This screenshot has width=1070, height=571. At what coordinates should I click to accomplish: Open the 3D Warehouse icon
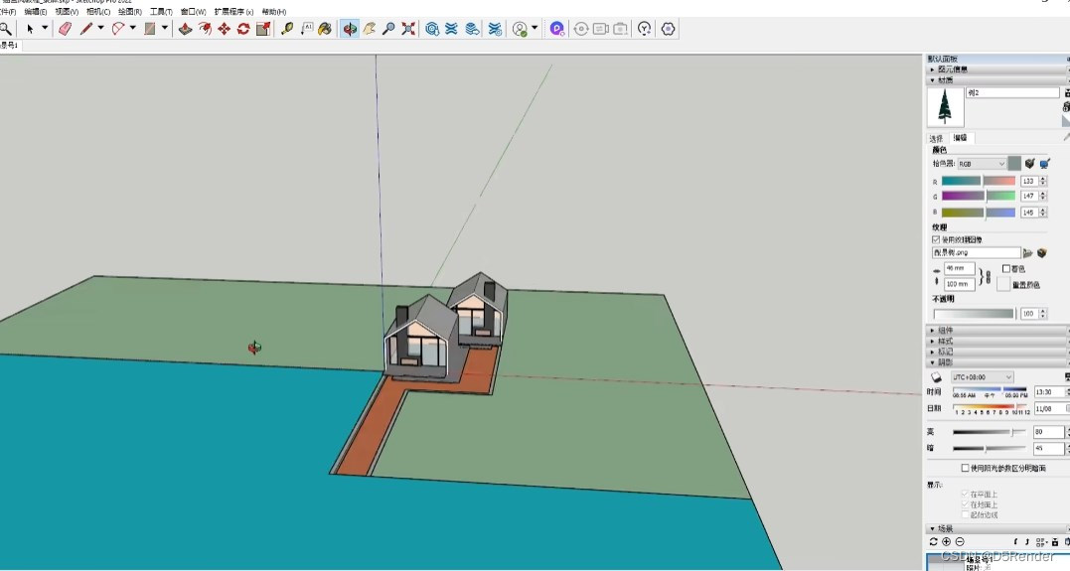[x=432, y=29]
